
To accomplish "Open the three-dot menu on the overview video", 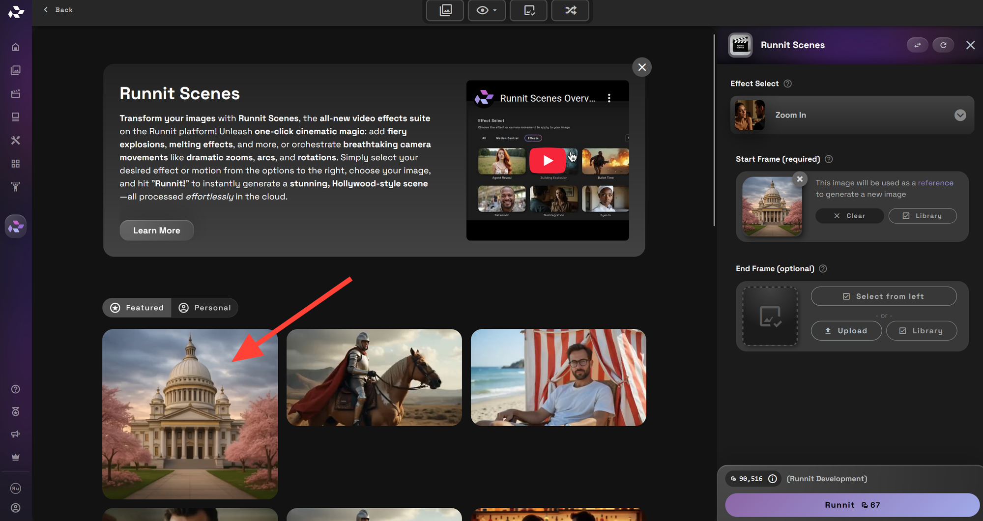I will click(609, 98).
